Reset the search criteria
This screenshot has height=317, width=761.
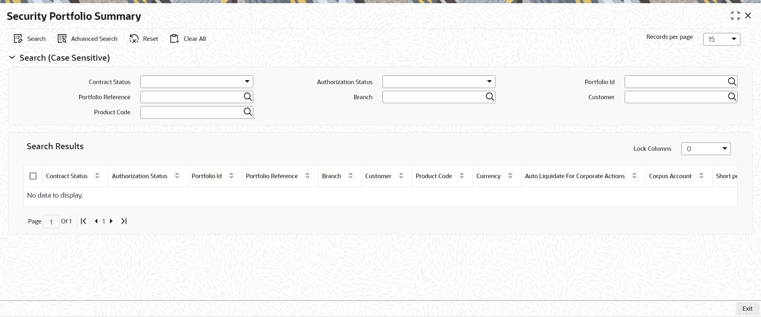(144, 38)
